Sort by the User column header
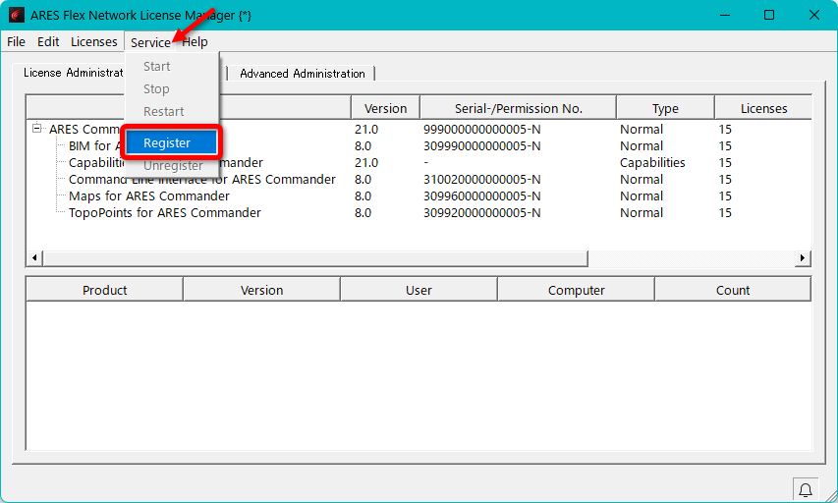This screenshot has width=838, height=503. click(419, 290)
